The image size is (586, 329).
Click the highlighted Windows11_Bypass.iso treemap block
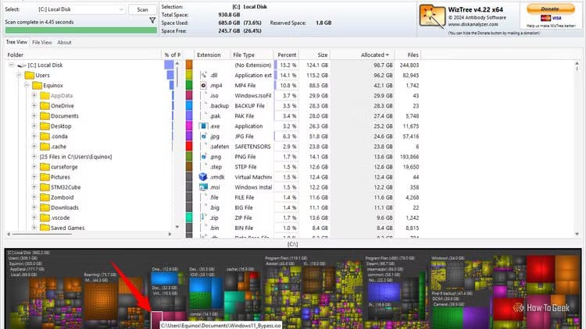tap(156, 320)
